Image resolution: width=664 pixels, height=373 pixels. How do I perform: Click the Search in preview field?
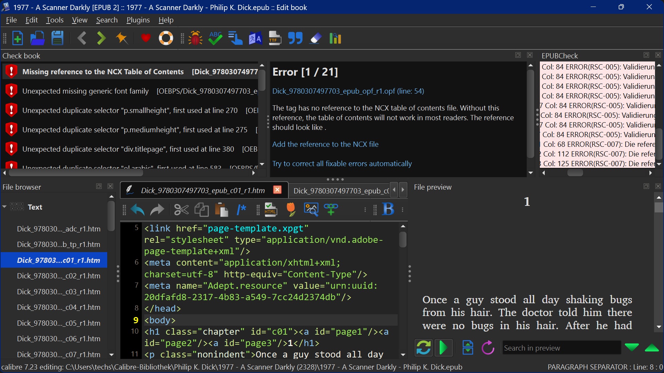pyautogui.click(x=561, y=348)
